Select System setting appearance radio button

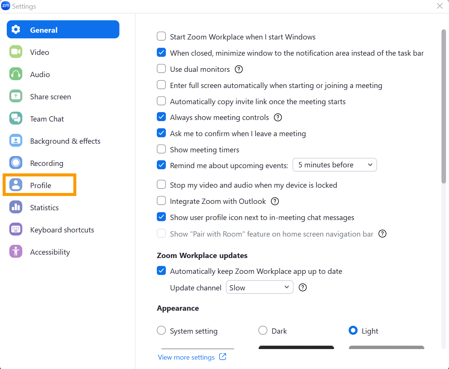pos(161,330)
